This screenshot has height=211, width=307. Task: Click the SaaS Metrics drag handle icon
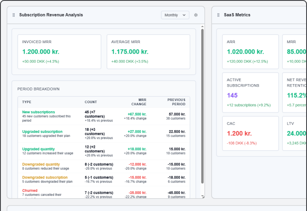[218, 15]
